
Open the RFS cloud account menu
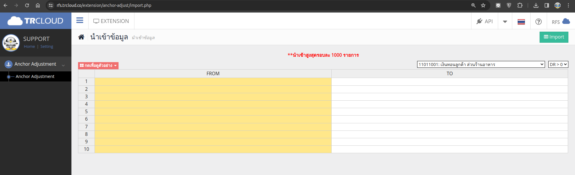pyautogui.click(x=561, y=22)
